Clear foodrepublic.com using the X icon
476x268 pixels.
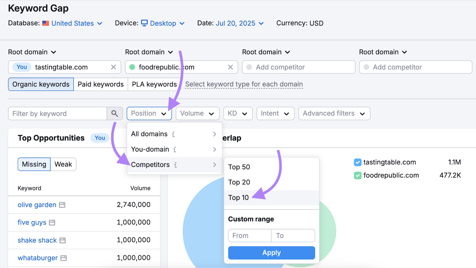230,67
